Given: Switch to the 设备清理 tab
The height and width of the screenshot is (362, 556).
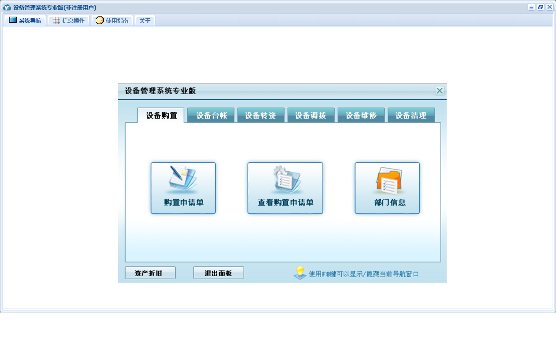Looking at the screenshot, I should click(x=411, y=115).
